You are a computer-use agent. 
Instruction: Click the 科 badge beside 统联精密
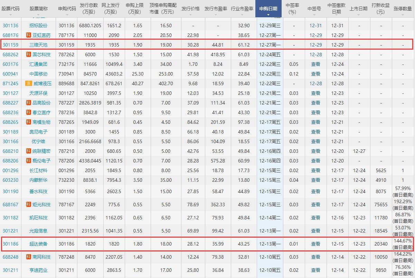29,151
